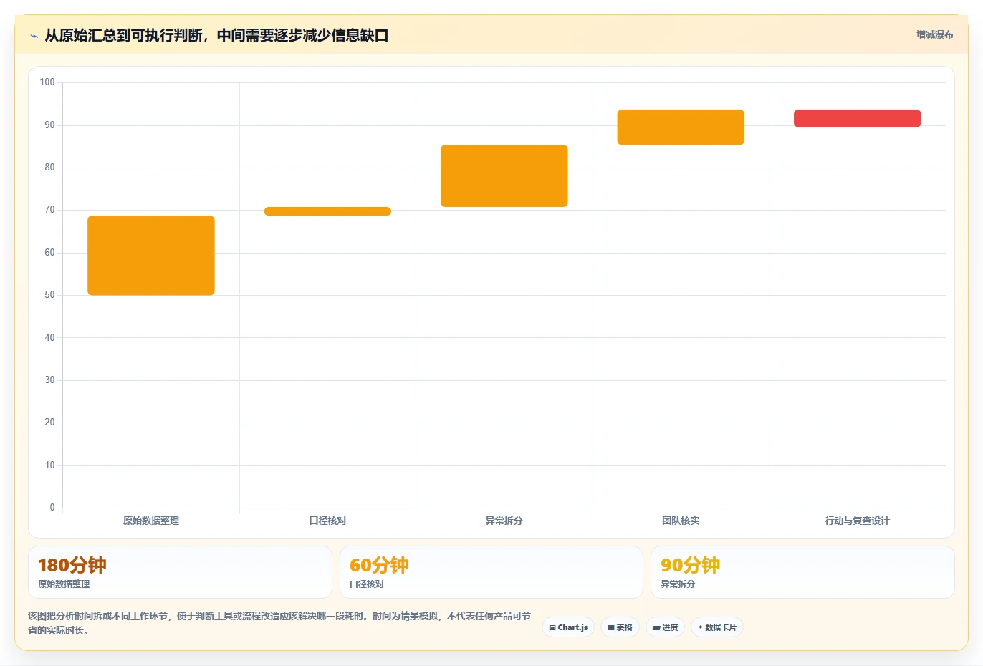Screen dimensions: 983x666
Task: Click the orange bar for 原始数据整理
Action: [x=151, y=256]
